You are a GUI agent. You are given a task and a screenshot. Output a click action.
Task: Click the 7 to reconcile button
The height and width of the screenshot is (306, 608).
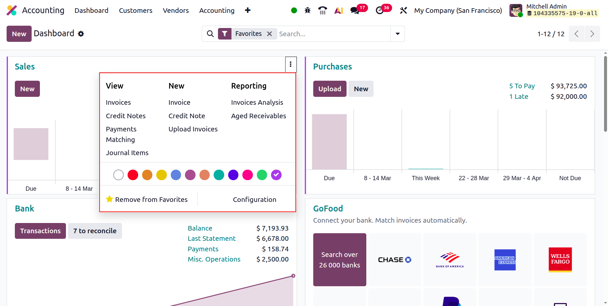pyautogui.click(x=95, y=231)
